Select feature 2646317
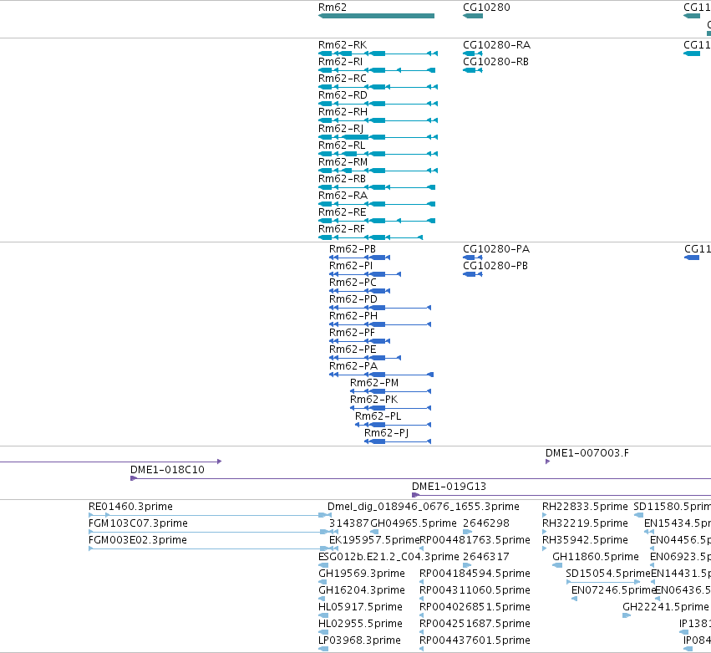711x653 pixels. (468, 565)
